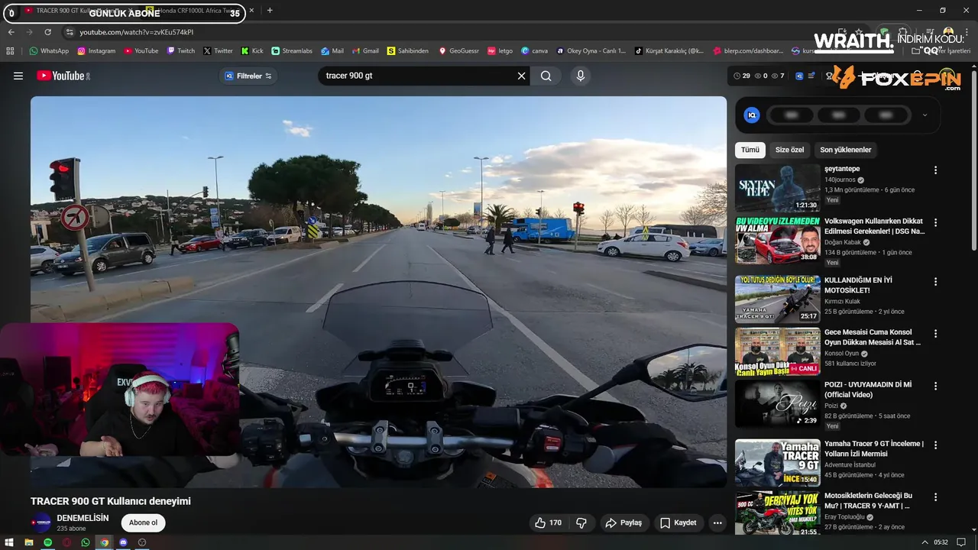Open Yamaha Tracer 9 GT İnceleme title
Screen dimensions: 978x550
874,448
